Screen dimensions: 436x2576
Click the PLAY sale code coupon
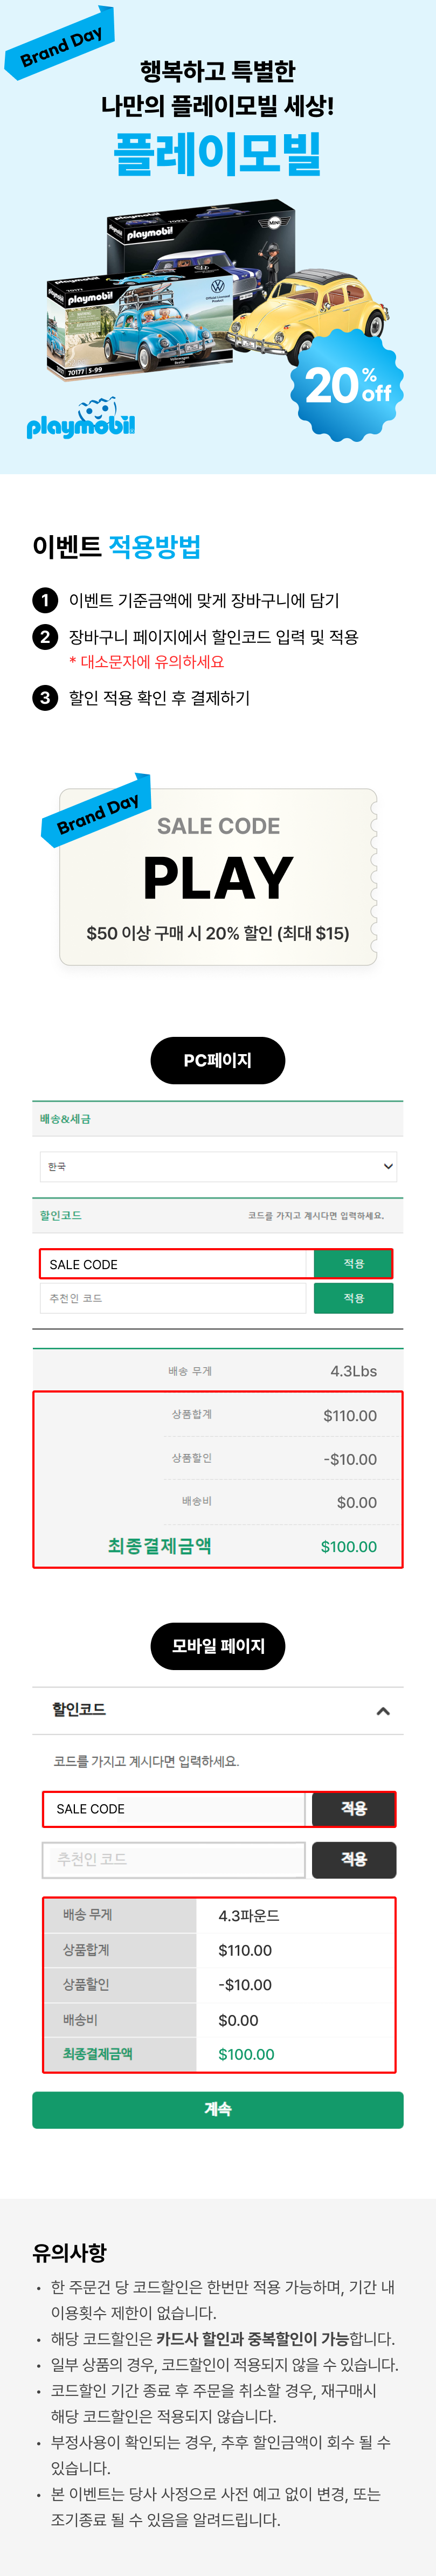[x=218, y=877]
